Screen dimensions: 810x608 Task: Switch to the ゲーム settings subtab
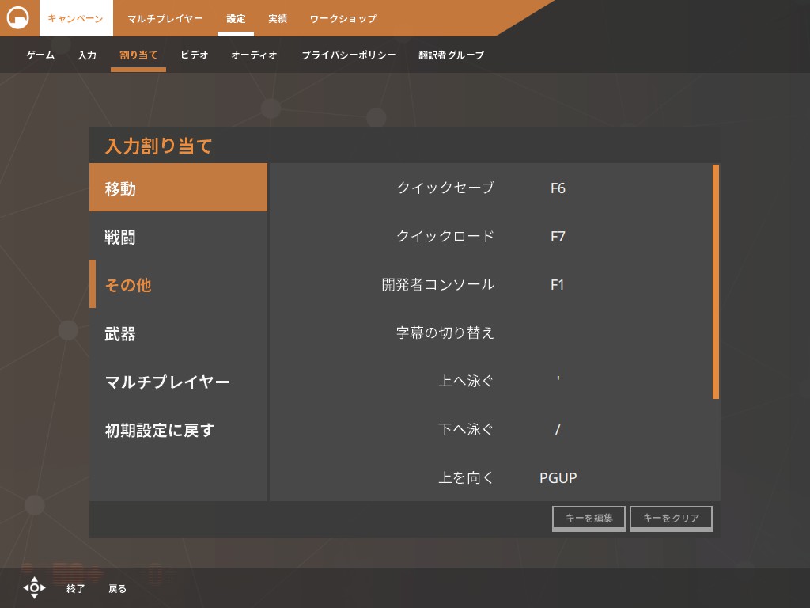[40, 55]
